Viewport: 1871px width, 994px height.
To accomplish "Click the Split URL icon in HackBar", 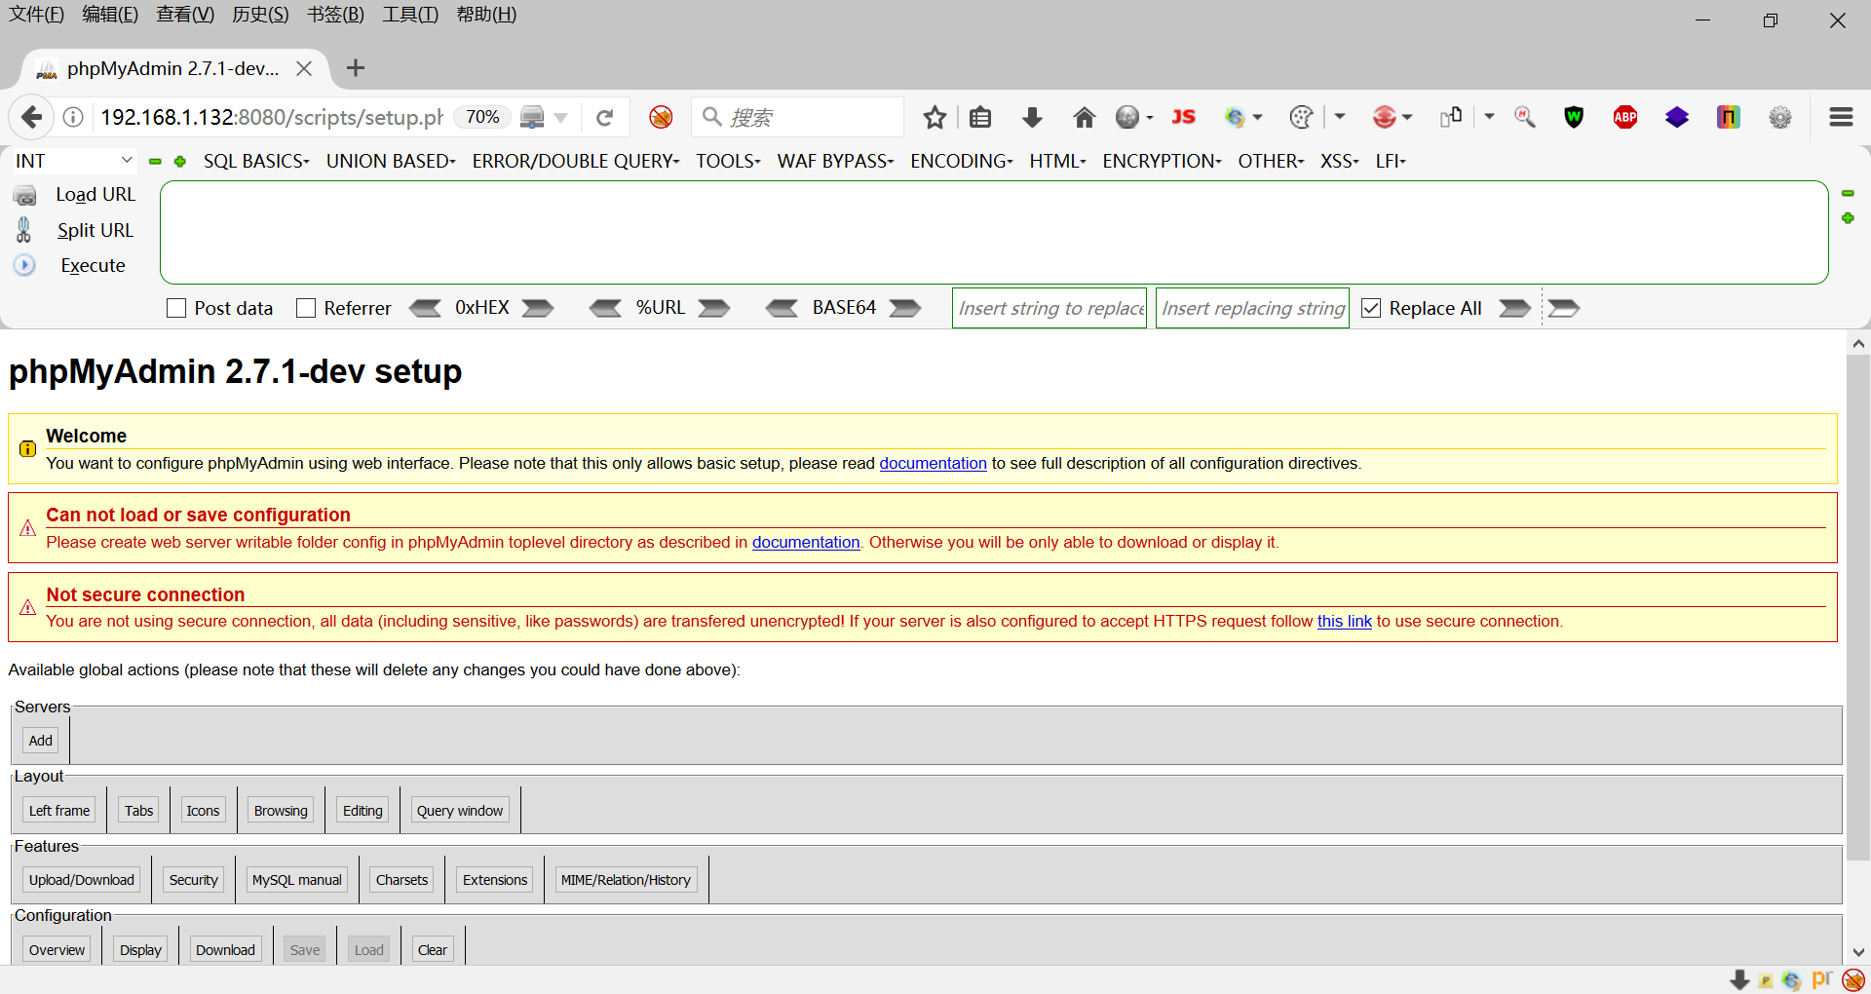I will click(x=24, y=230).
